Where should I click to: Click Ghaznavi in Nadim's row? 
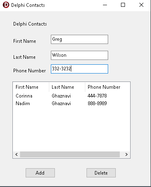click(x=61, y=103)
